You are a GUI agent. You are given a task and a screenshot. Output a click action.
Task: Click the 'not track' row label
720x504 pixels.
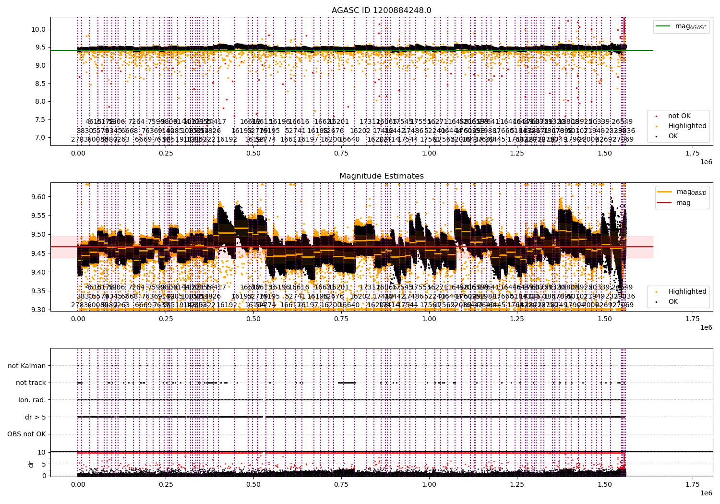(x=31, y=383)
